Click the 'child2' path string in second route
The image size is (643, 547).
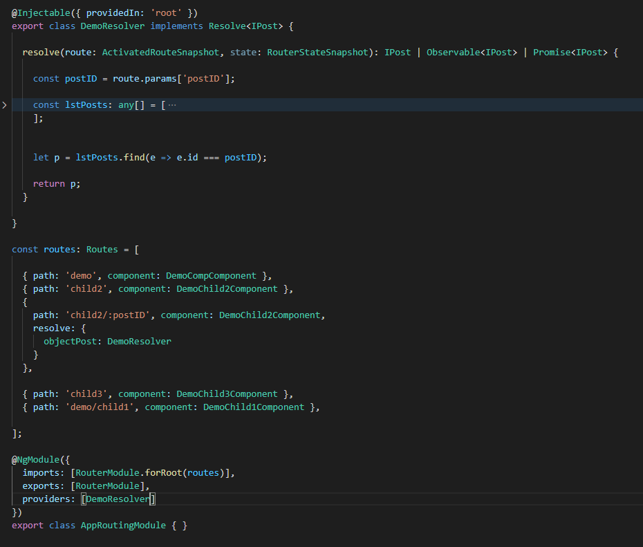coord(86,288)
